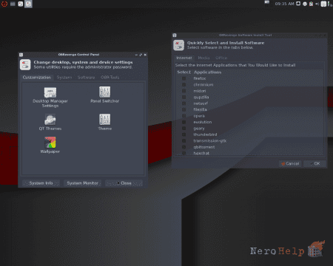Click the System Info button
Viewport: 333px width, 266px height.
pyautogui.click(x=41, y=183)
